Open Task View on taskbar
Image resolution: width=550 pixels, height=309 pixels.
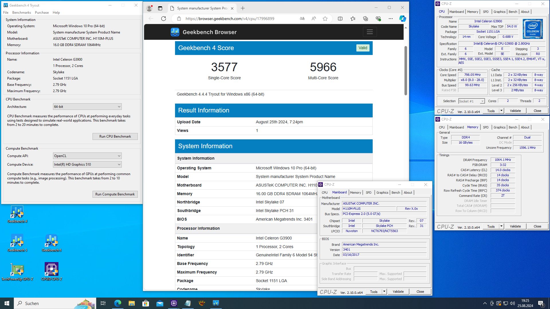tap(103, 303)
